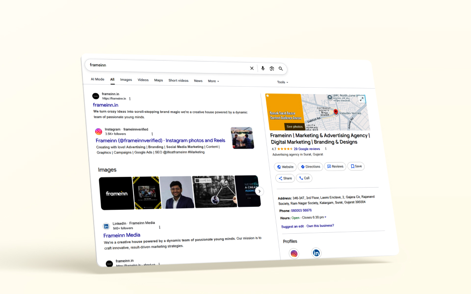Screen dimensions: 471x294
Task: Open the 29 Google reviews link
Action: [x=307, y=149]
